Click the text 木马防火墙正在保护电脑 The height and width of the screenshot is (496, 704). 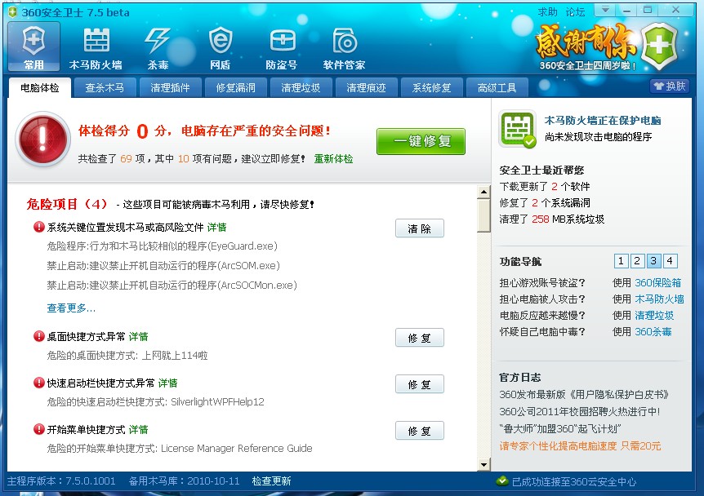point(603,121)
